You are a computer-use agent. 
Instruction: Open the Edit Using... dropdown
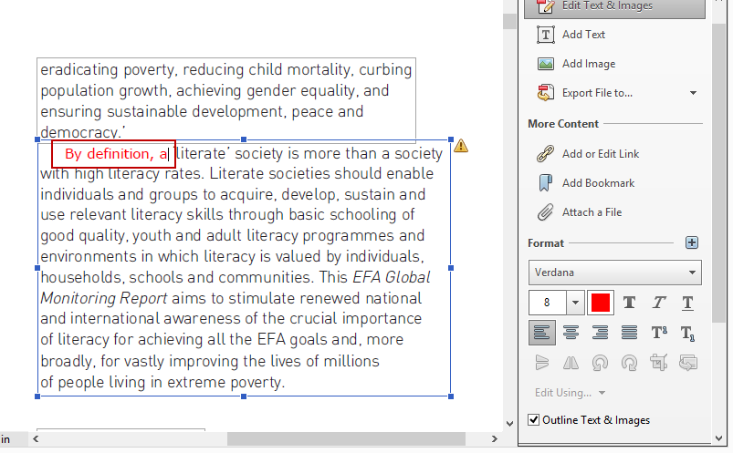pyautogui.click(x=570, y=393)
